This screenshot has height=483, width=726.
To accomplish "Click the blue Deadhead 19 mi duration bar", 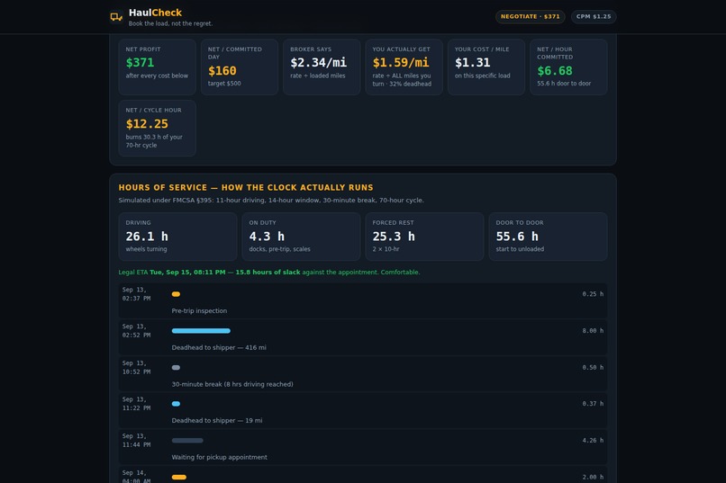I will pos(176,404).
